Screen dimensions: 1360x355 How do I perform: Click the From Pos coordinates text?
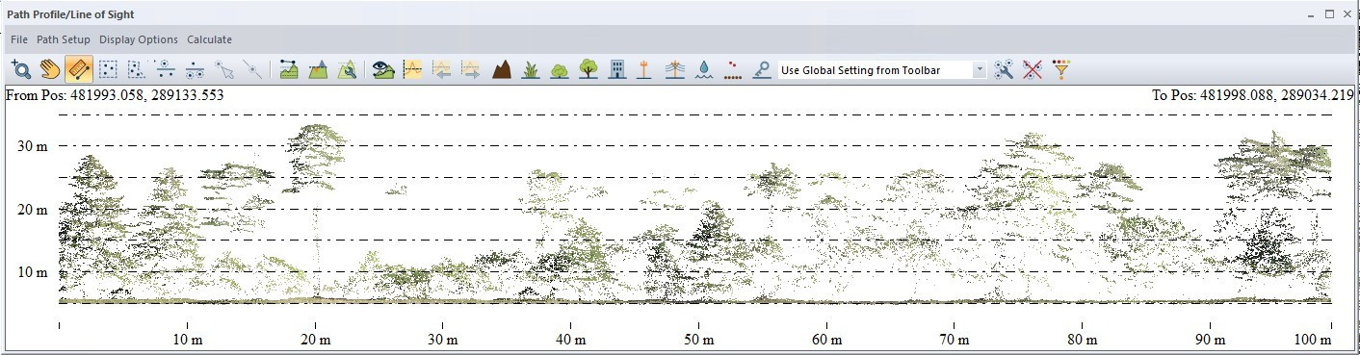tap(115, 95)
